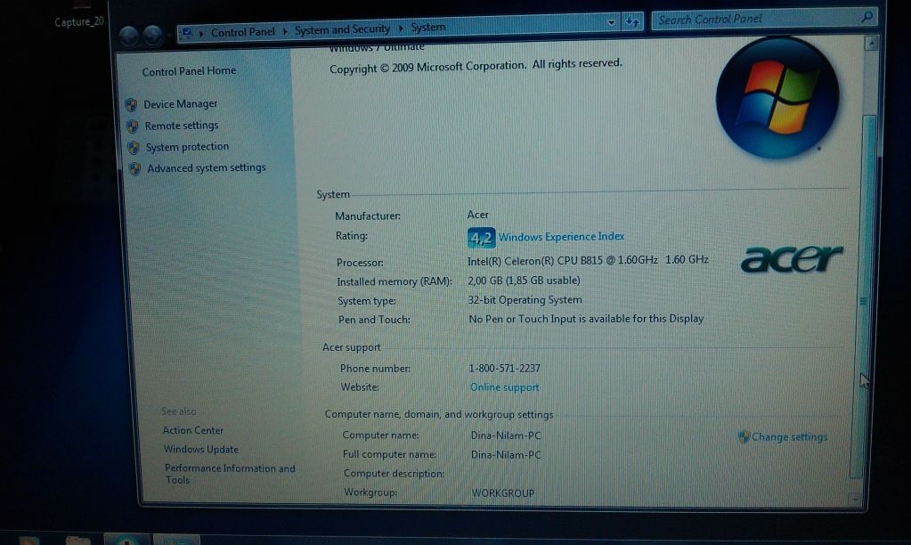
Task: Click 32-bit Operating System text
Action: (525, 300)
